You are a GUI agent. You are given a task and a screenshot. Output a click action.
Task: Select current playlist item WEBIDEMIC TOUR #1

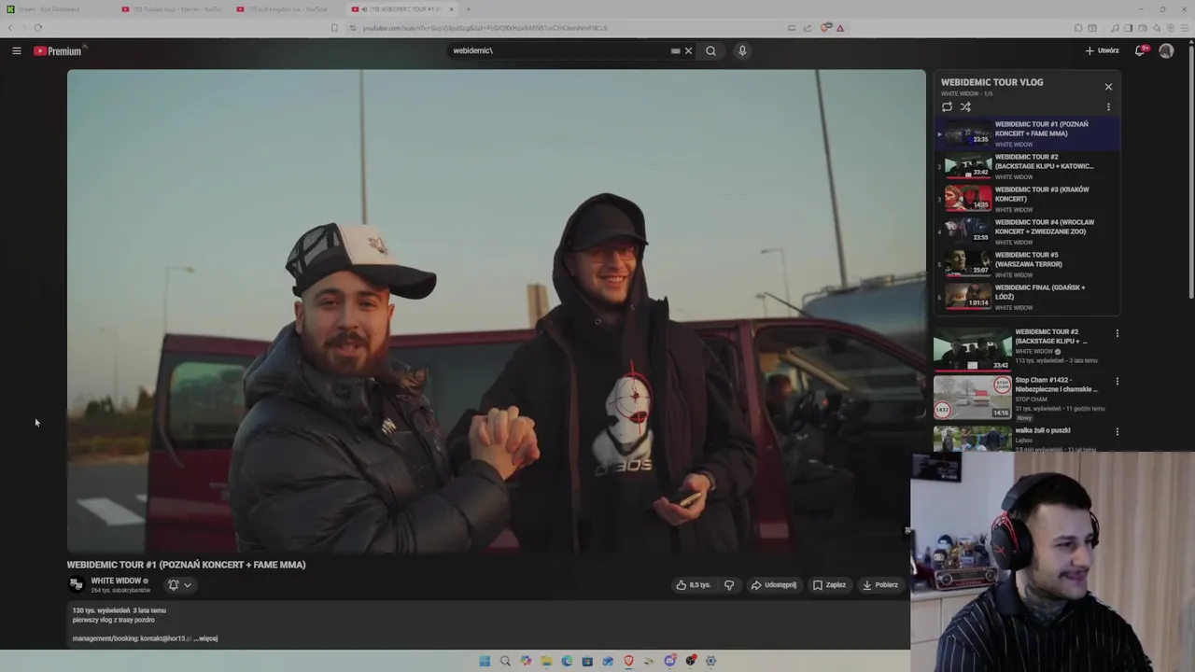point(1027,133)
